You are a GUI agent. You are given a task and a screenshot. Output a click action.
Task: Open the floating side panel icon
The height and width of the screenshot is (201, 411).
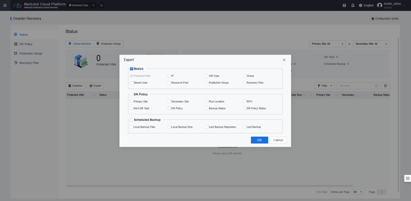[x=408, y=178]
